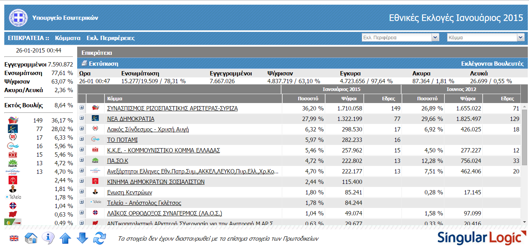Expand the ΝΕΑ ΔΗΜΟΚΡΑΤΙΑ row details

(81, 119)
